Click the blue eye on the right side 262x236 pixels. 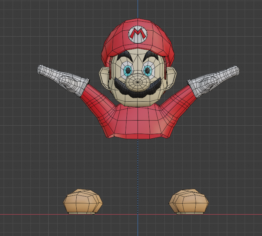147,71
